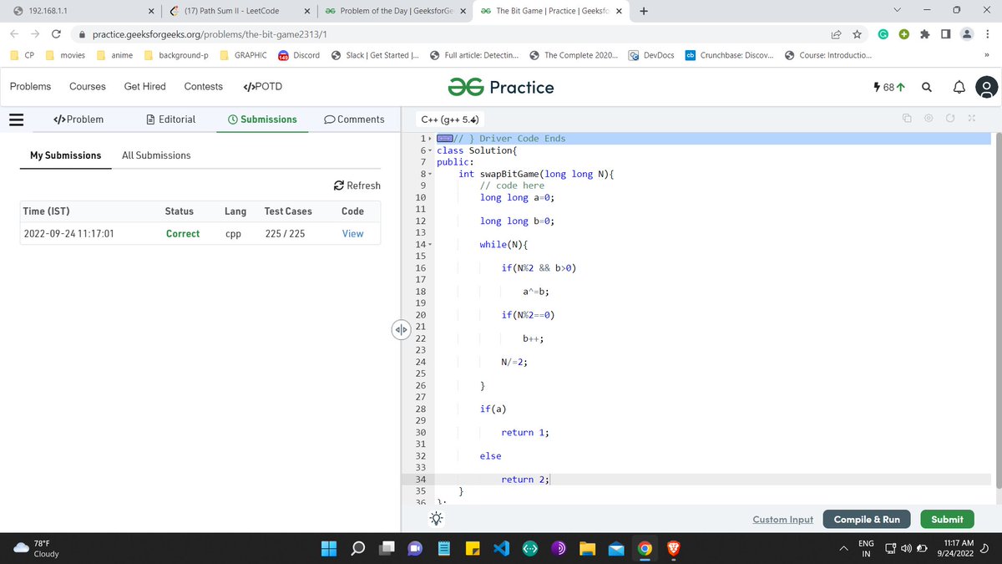Collapse the swapBitGame function at line 8
Viewport: 1002px width, 564px height.
point(432,174)
